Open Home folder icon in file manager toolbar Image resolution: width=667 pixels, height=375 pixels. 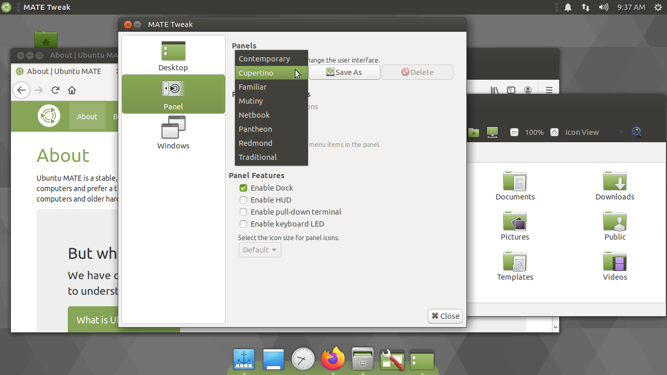(x=473, y=132)
